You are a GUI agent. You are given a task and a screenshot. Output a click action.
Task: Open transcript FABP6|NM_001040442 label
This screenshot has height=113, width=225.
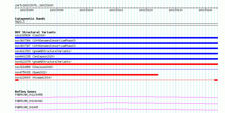[29, 101]
